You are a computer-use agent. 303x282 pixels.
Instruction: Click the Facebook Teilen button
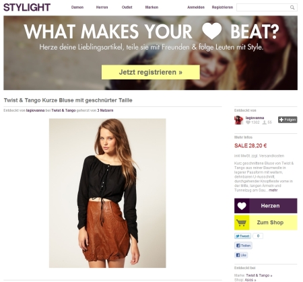point(243,246)
